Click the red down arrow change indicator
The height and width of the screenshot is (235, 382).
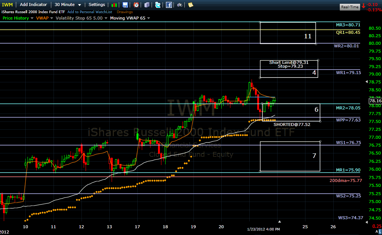click(x=364, y=6)
